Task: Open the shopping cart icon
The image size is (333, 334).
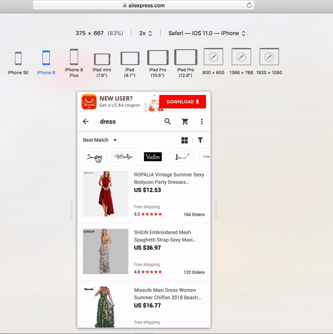Action: tap(185, 121)
